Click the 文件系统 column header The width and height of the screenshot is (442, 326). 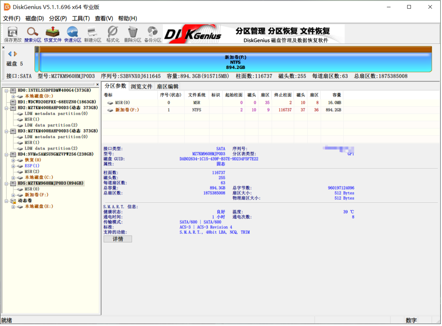pyautogui.click(x=197, y=95)
